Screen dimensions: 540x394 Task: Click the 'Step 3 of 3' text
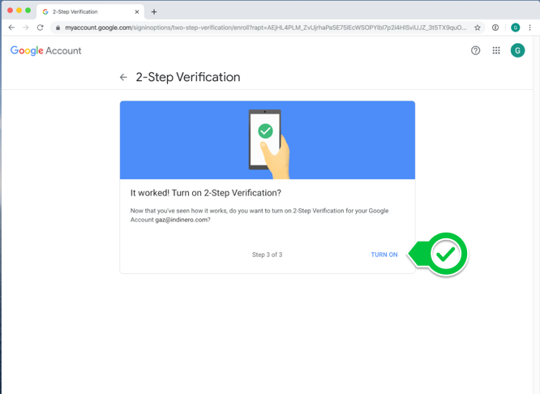[267, 255]
